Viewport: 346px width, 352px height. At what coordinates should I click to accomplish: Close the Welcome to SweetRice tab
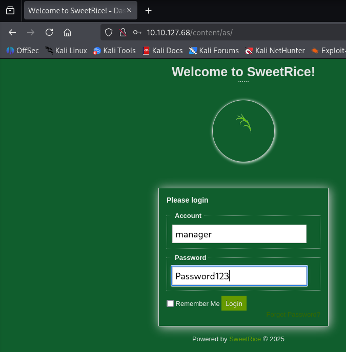point(129,10)
